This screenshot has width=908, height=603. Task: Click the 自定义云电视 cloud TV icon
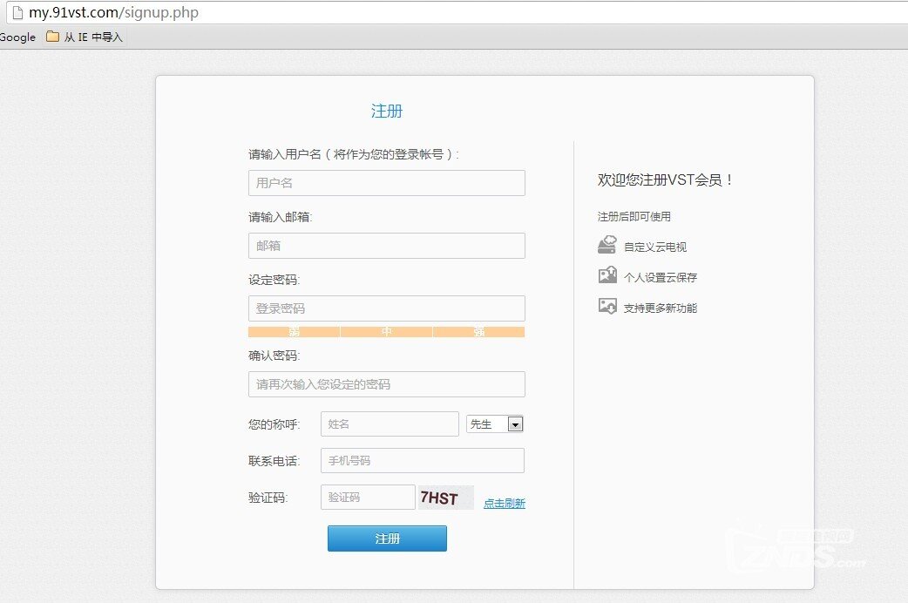point(606,245)
